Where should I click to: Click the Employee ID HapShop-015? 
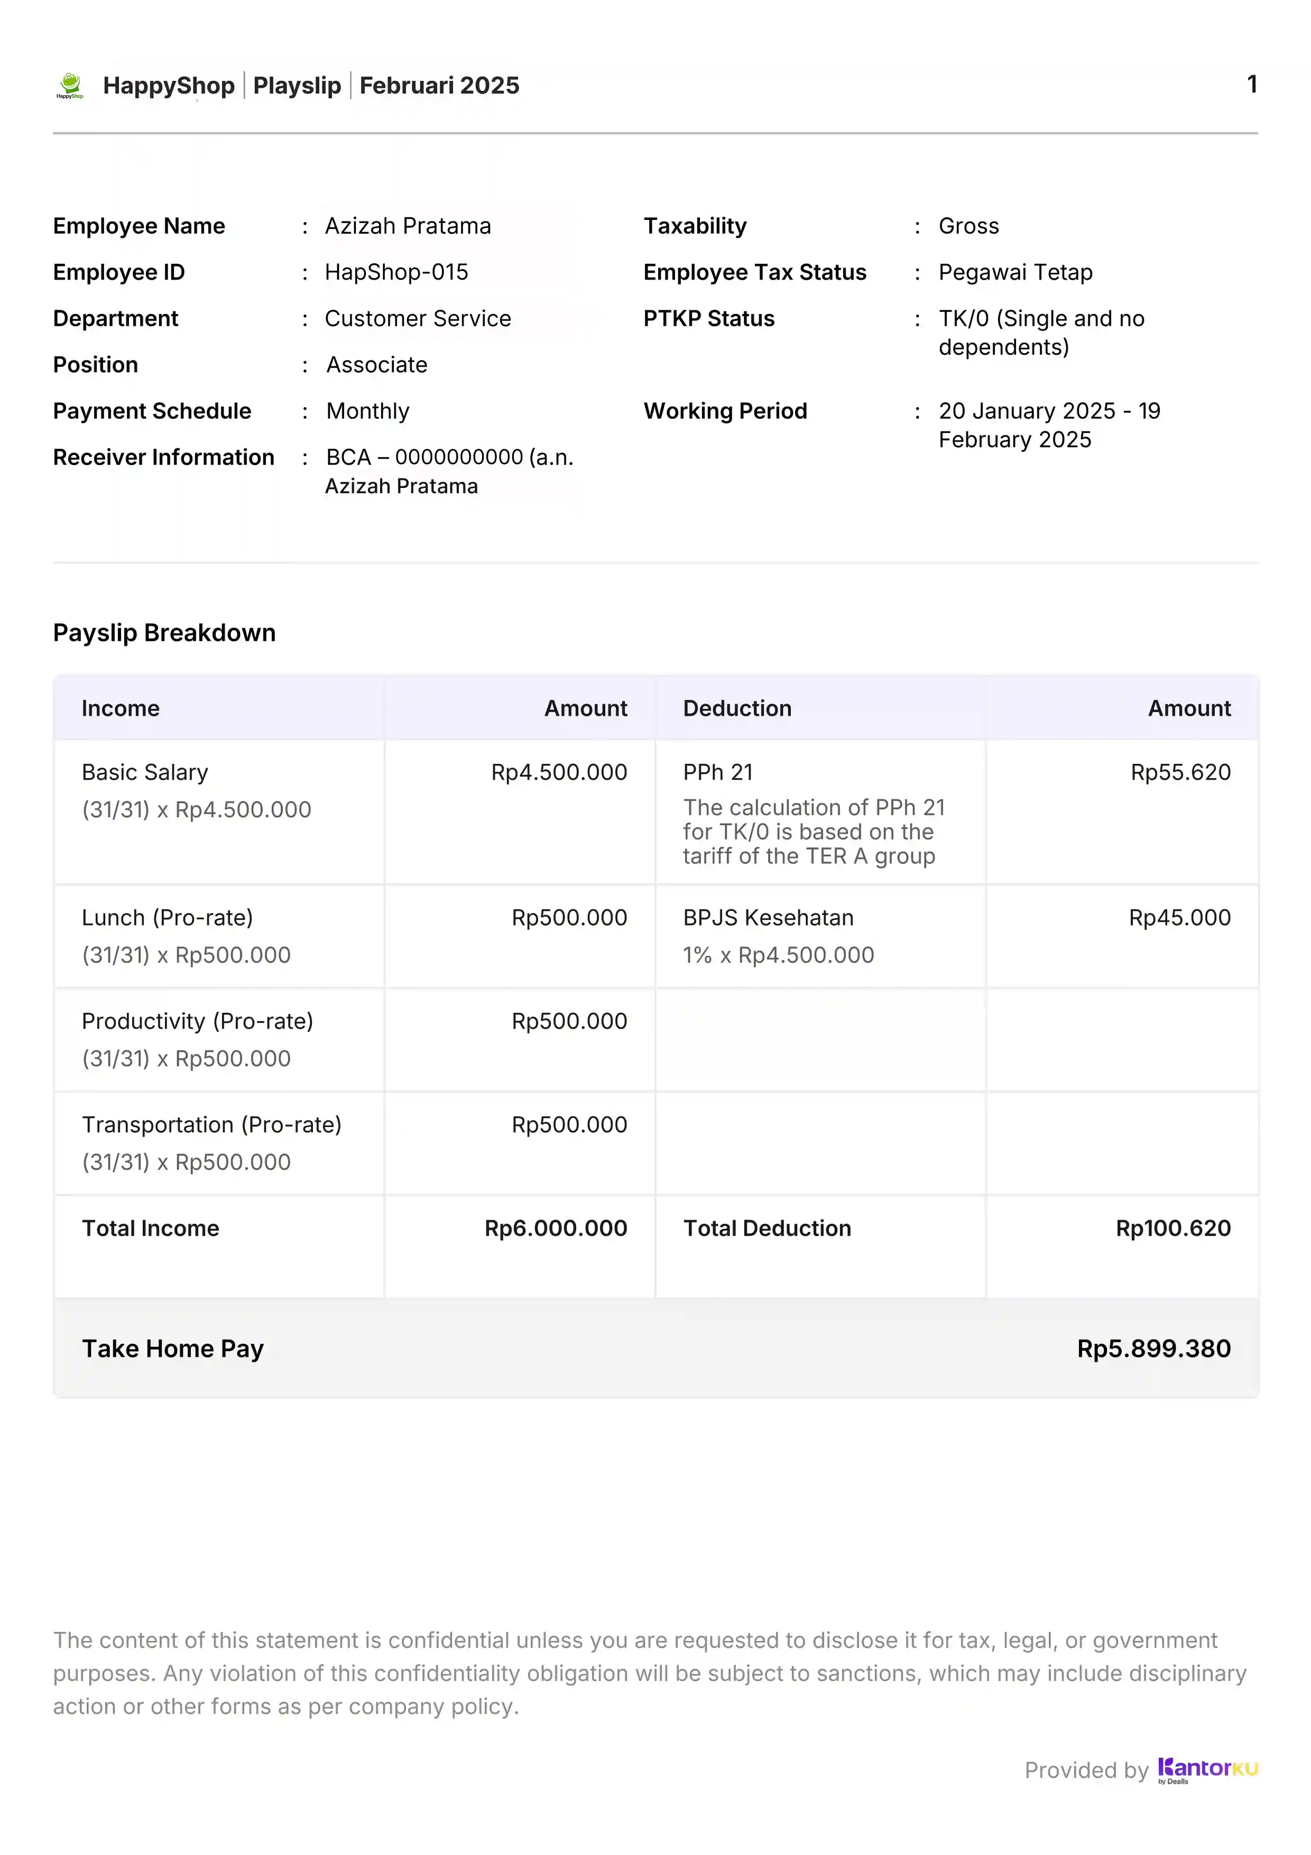[396, 272]
